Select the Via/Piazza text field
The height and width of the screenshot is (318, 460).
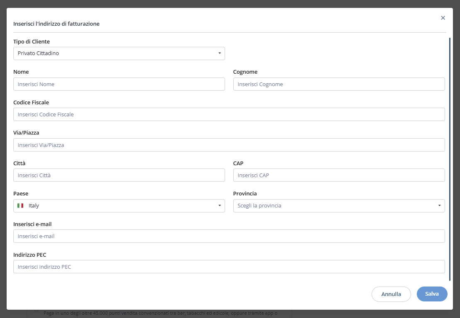229,145
